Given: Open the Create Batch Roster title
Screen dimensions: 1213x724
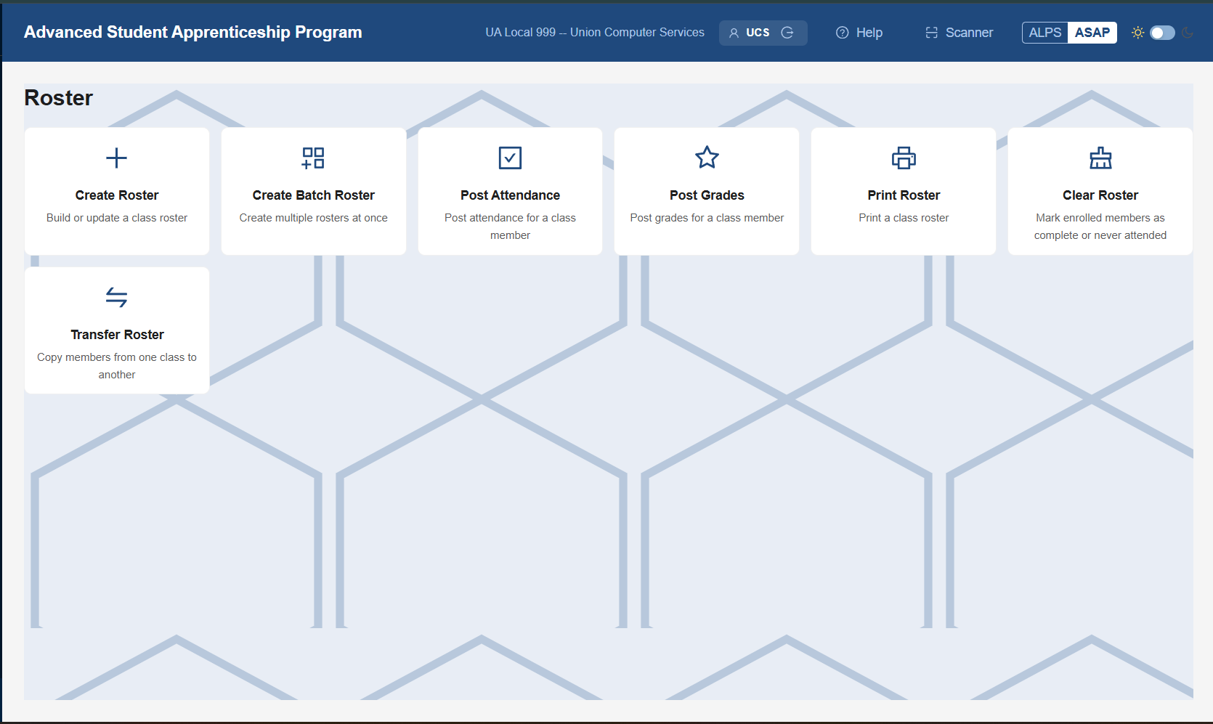Looking at the screenshot, I should pos(314,195).
